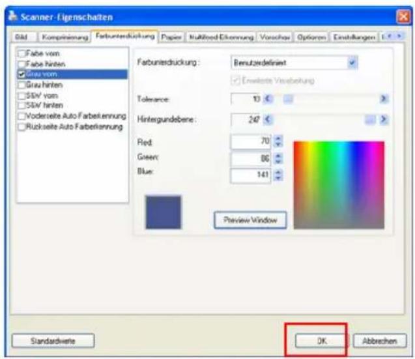Switch to the Komprimierung tab
This screenshot has width=415, height=359.
tap(65, 37)
